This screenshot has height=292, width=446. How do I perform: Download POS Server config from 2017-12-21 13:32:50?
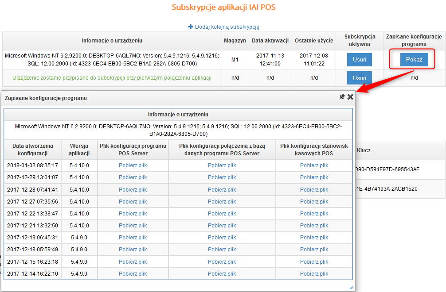pos(133,226)
